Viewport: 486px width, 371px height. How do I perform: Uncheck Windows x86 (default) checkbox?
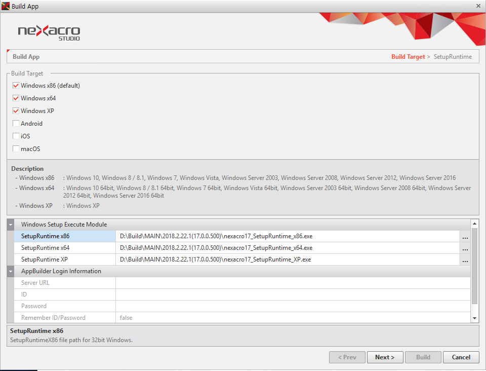16,86
